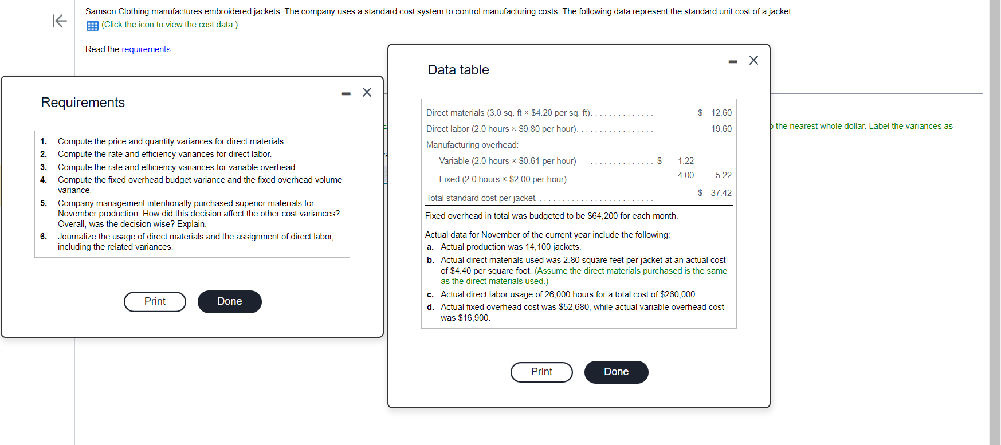
Task: Print the Data table
Action: click(x=541, y=372)
